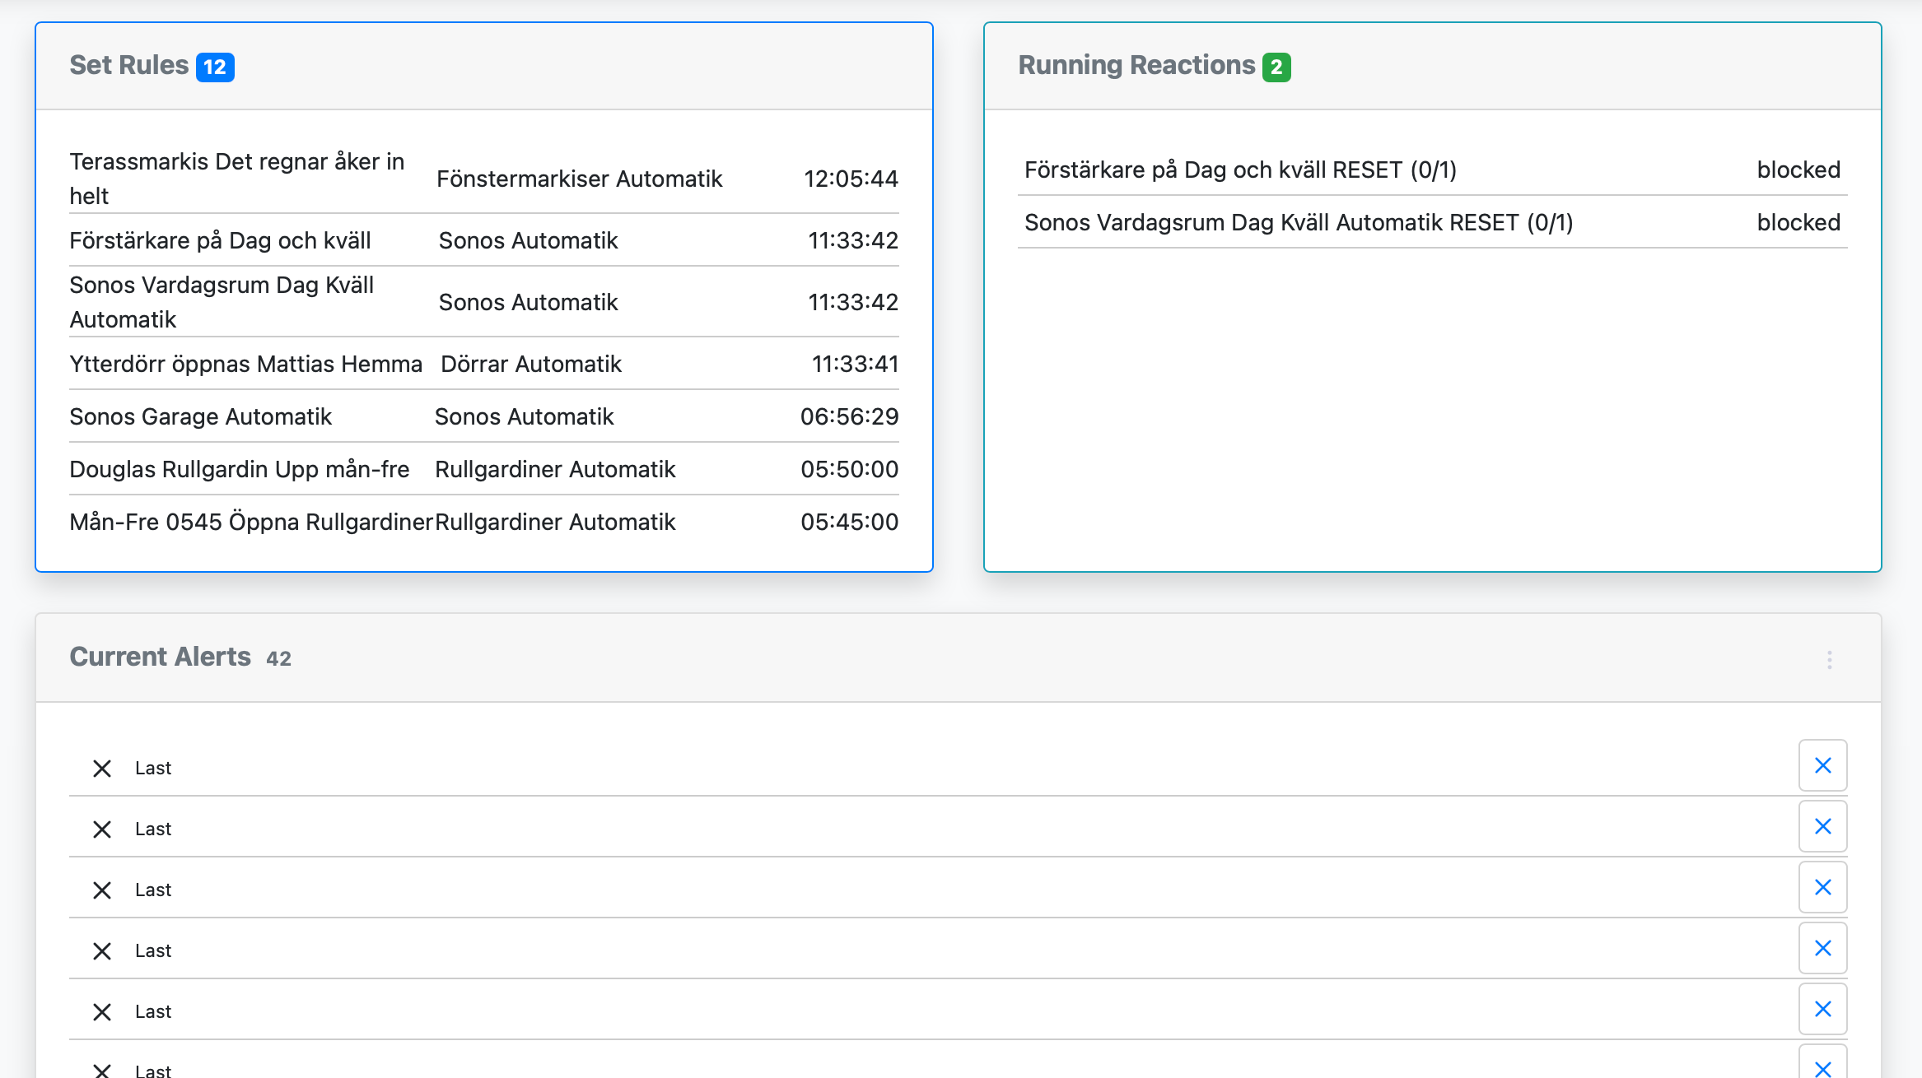The width and height of the screenshot is (1922, 1078).
Task: Dismiss the second alert with blue X button
Action: click(x=1822, y=827)
